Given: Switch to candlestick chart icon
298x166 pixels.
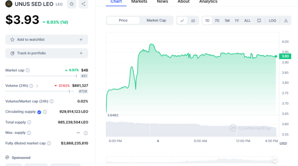Looking at the screenshot, I should (193, 21).
